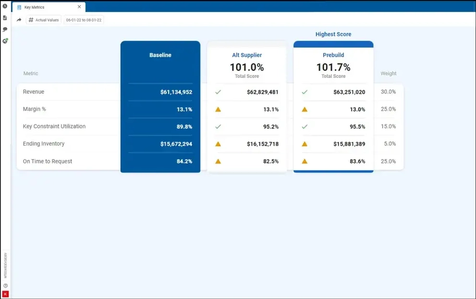Click the refresh status icon with green dot
Screen dimensions: 476x299
5,41
